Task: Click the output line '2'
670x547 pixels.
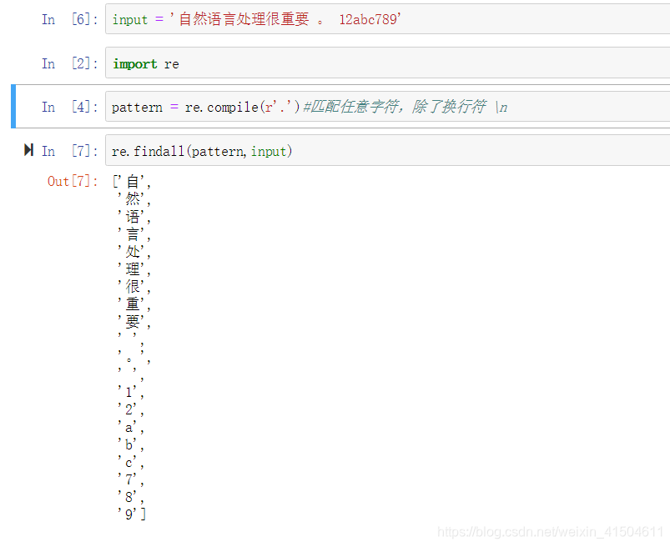Action: click(x=131, y=409)
